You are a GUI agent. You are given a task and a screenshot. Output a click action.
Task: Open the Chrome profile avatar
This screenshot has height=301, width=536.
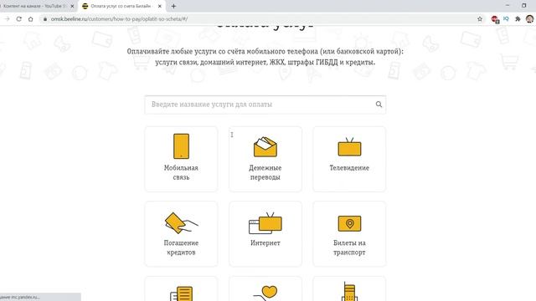coord(530,19)
